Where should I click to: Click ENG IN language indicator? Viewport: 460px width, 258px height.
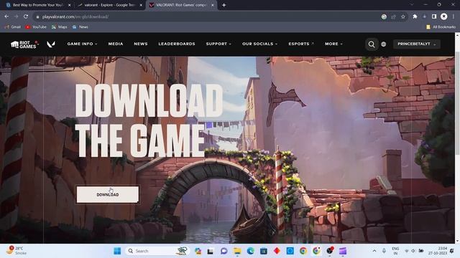[395, 251]
